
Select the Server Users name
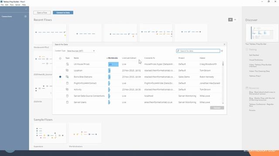point(80,102)
